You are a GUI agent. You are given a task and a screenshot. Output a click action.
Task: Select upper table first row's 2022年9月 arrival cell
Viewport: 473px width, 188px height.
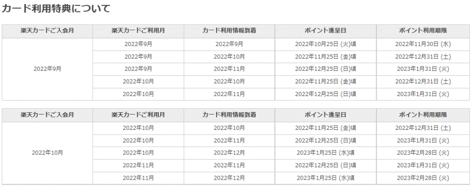[229, 44]
